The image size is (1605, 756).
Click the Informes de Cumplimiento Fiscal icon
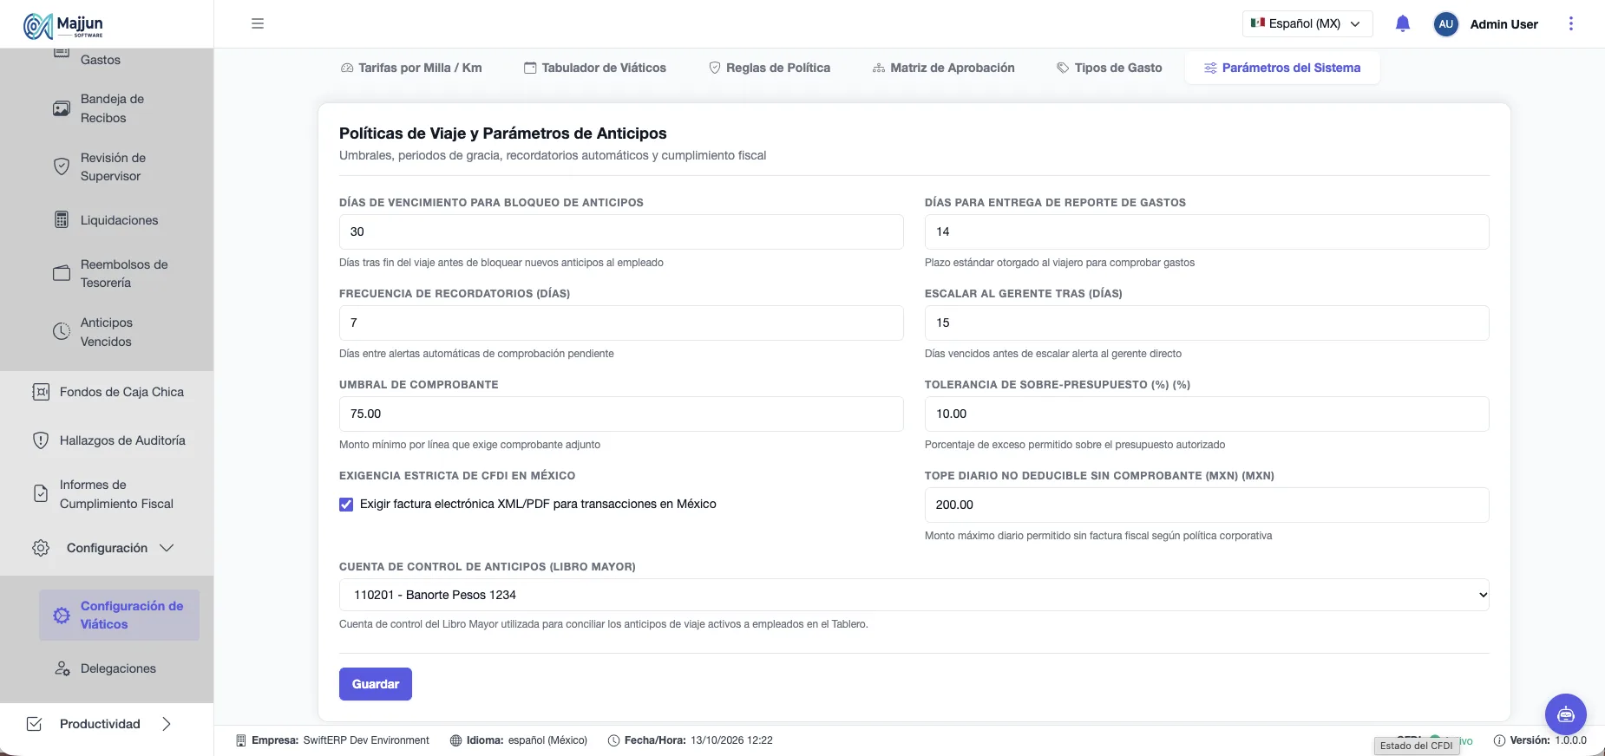click(x=41, y=493)
